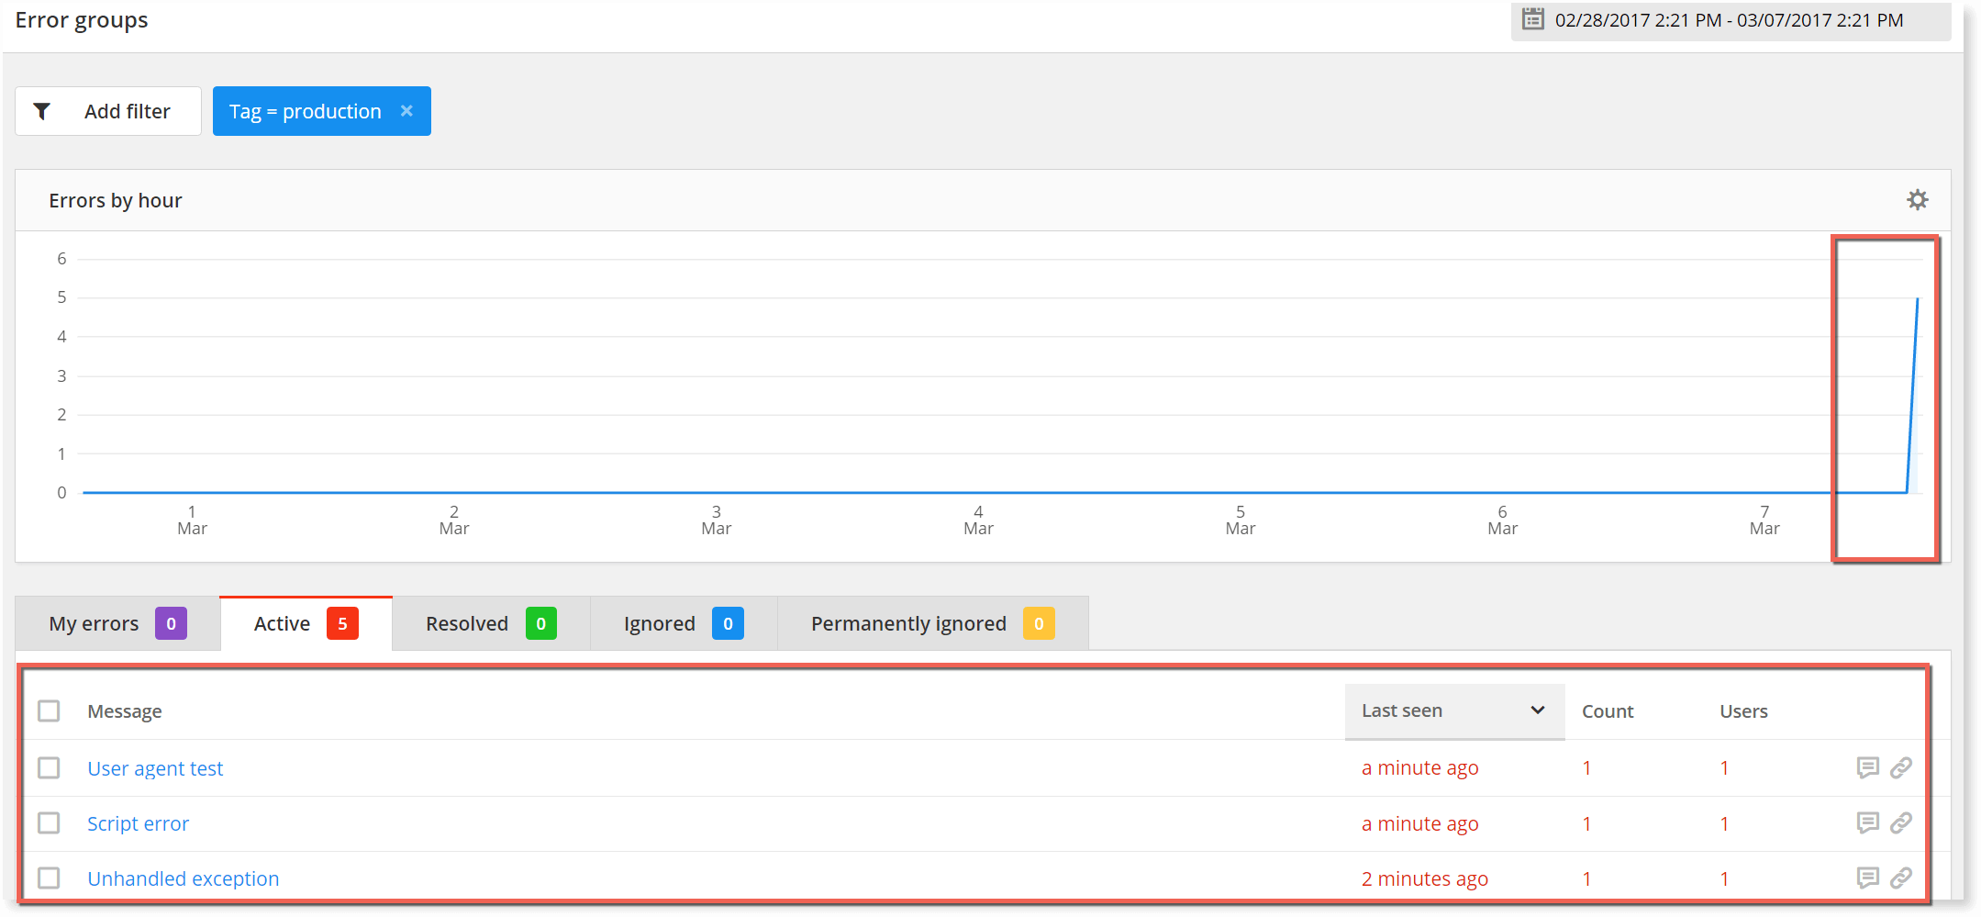The height and width of the screenshot is (917, 1981).
Task: Click the 7 Mar label on the chart axis
Action: point(1764,520)
